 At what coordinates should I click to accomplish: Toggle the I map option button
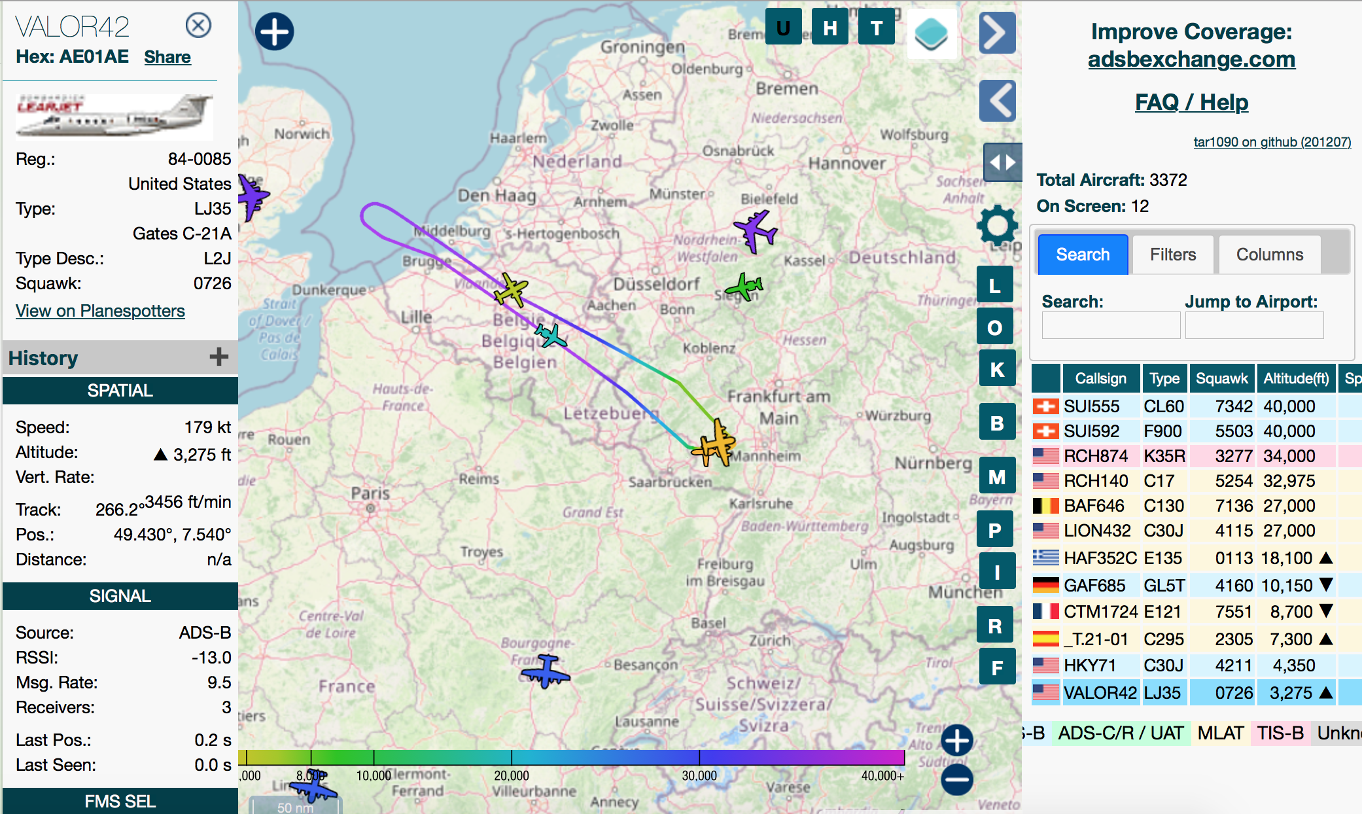[x=997, y=572]
